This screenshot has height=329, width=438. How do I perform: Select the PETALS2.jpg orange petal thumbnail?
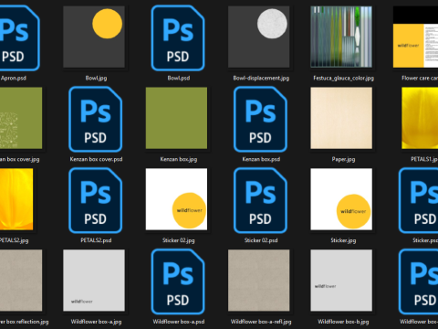[16, 199]
